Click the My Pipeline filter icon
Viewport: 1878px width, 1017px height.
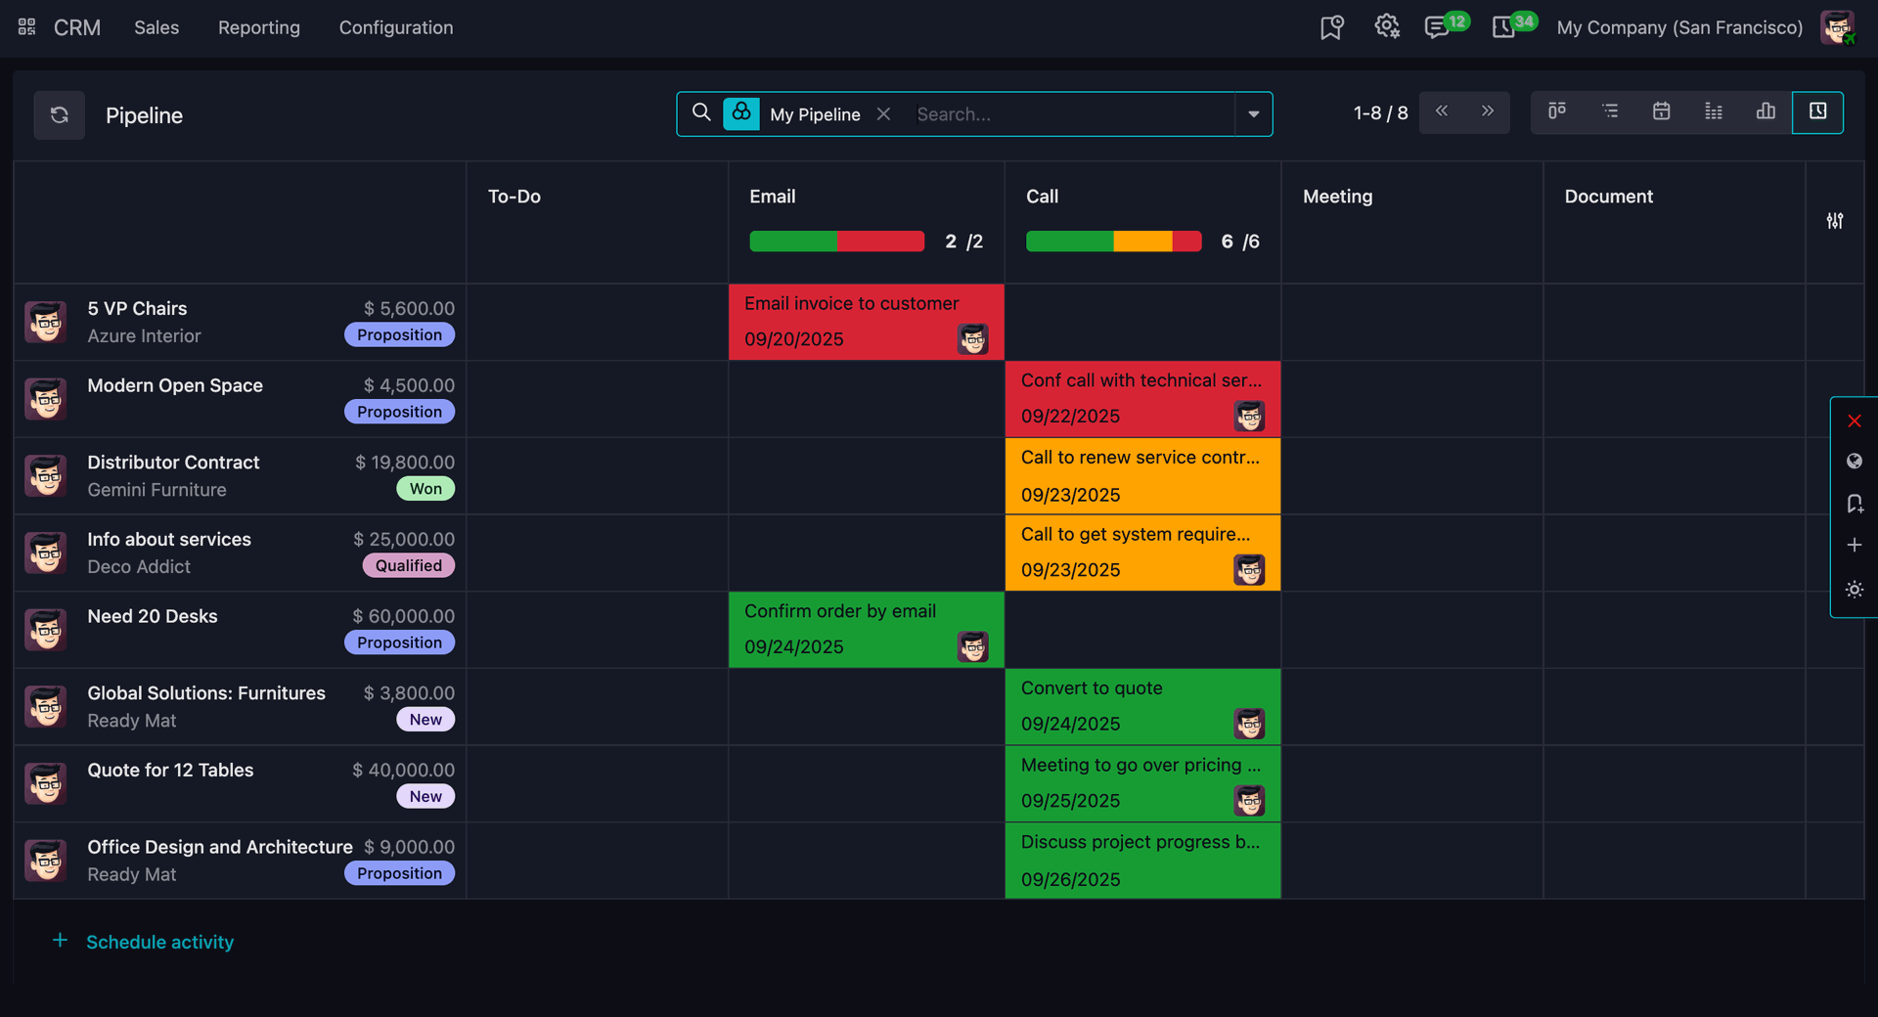pos(741,113)
